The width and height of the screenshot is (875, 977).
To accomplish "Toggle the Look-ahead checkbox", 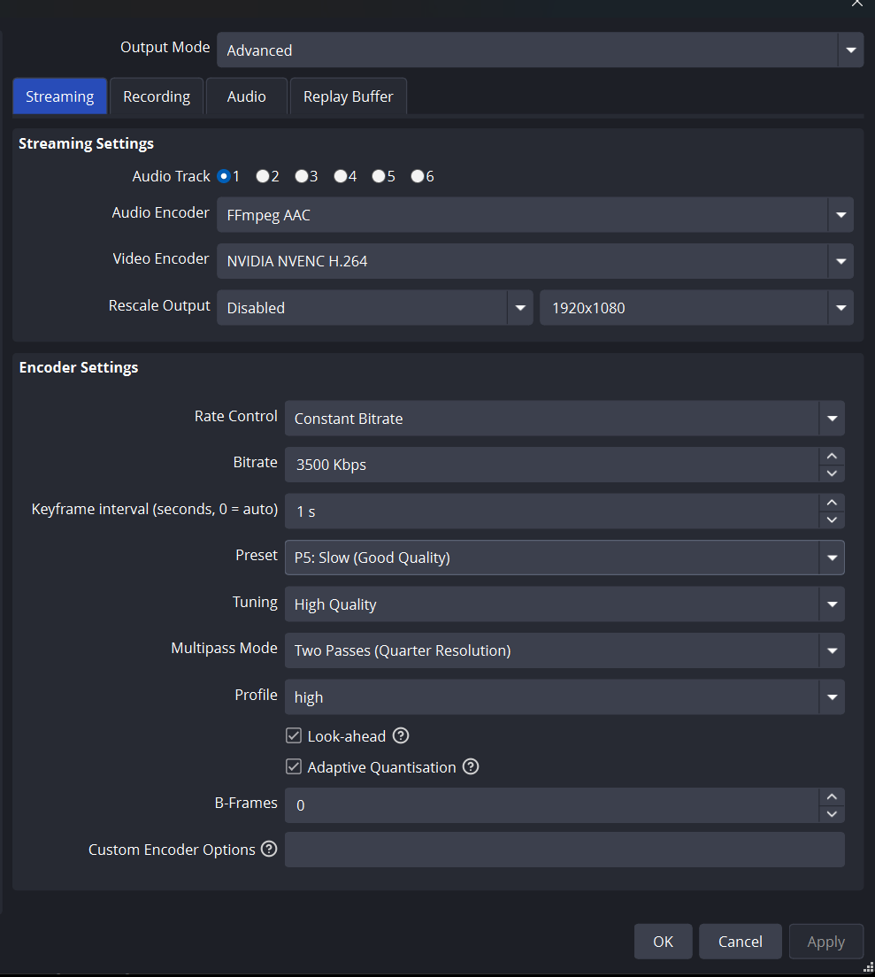I will (x=294, y=736).
